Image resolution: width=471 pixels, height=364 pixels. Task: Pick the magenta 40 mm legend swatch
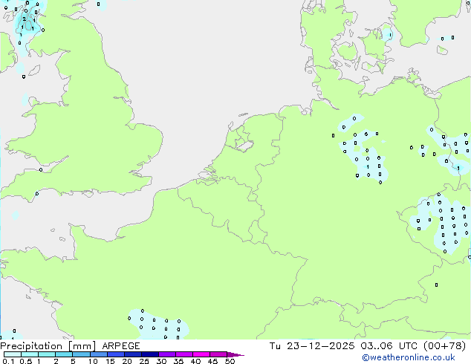click(202, 355)
